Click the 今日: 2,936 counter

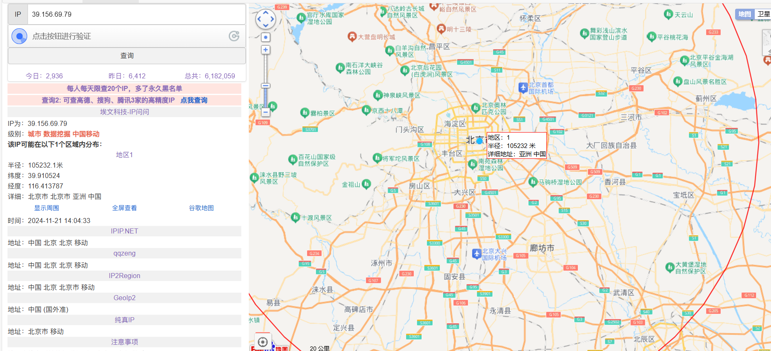coord(44,76)
